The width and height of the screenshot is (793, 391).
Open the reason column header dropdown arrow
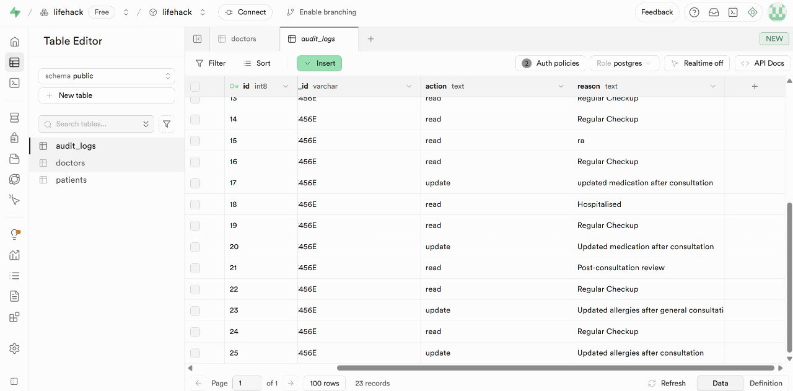point(713,86)
